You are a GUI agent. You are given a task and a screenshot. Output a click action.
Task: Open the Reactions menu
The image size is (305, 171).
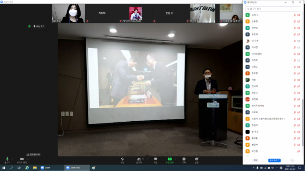[x=196, y=159]
